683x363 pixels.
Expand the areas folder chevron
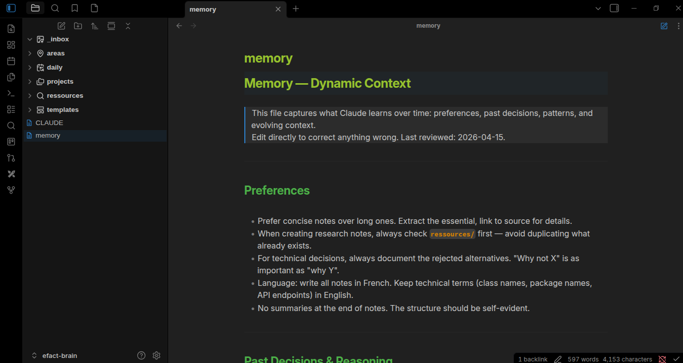click(x=30, y=53)
